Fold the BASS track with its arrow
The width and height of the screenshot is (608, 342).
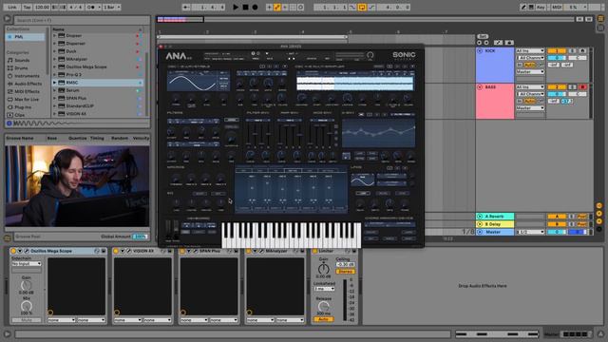[480, 87]
